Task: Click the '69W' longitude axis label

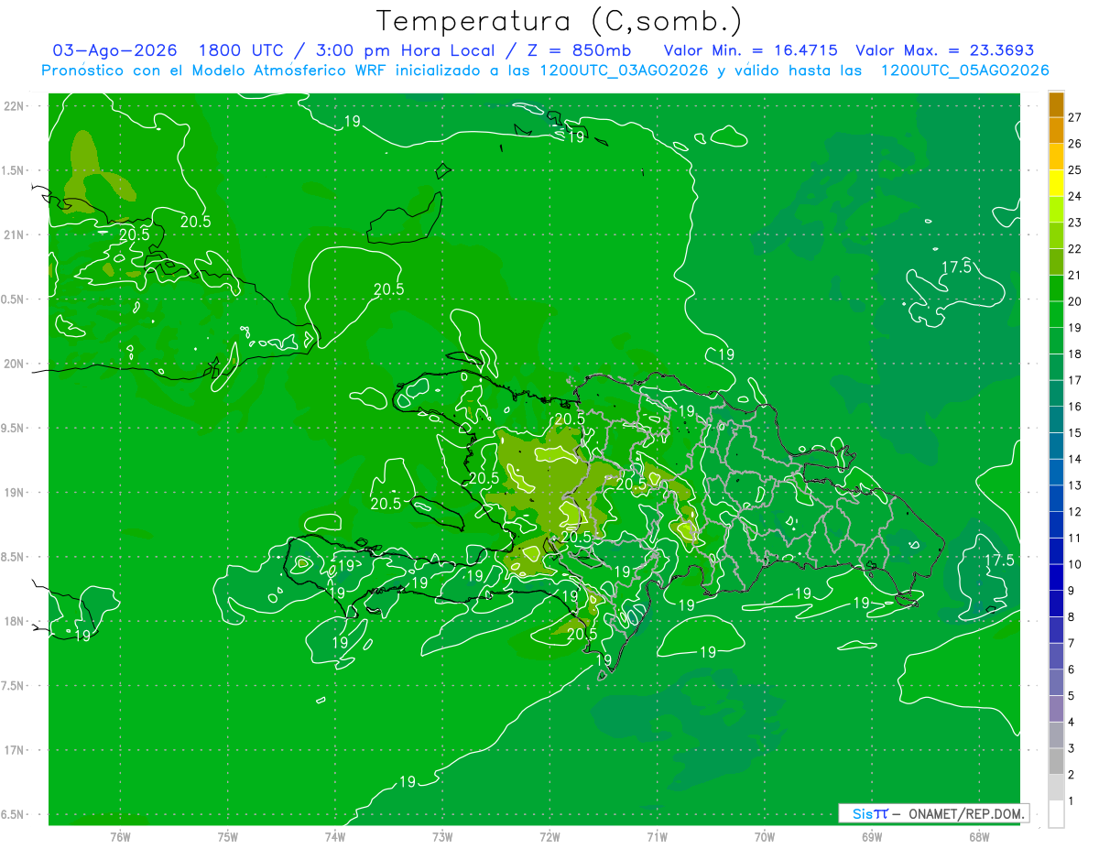Action: point(872,837)
